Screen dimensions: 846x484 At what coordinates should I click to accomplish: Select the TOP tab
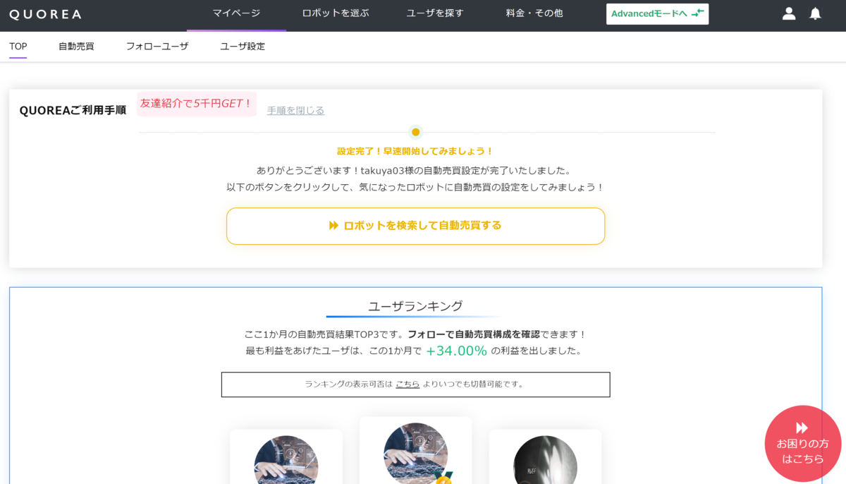18,47
